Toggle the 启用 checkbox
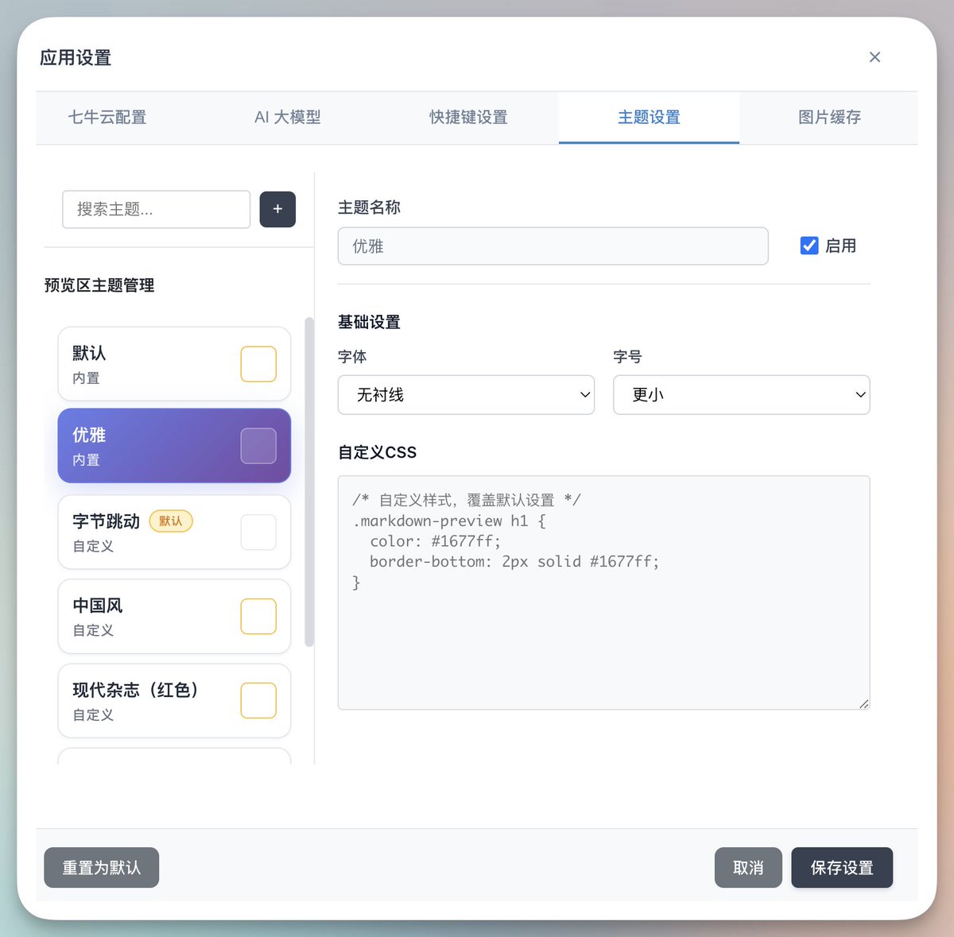 pos(809,246)
